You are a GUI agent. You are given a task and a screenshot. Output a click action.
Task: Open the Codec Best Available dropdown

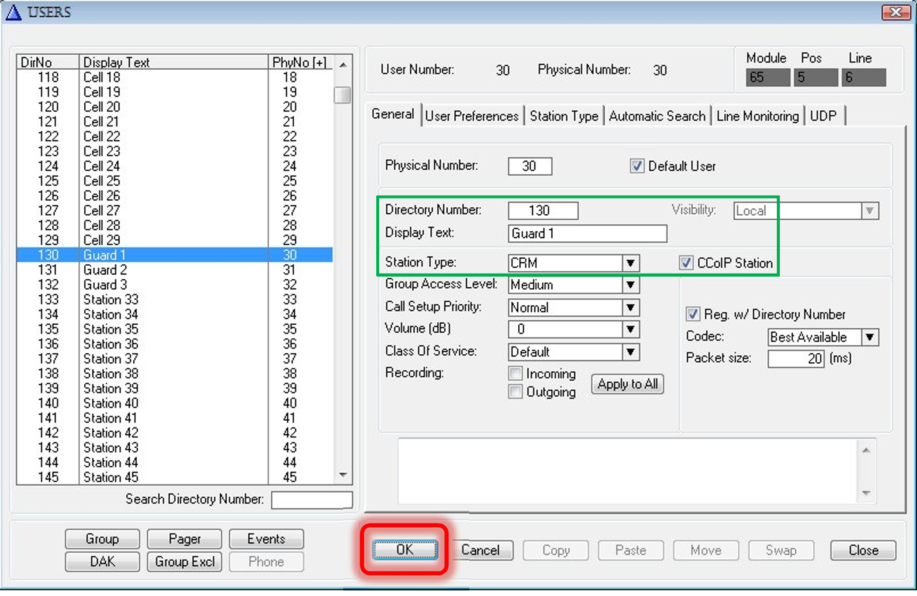tap(869, 337)
